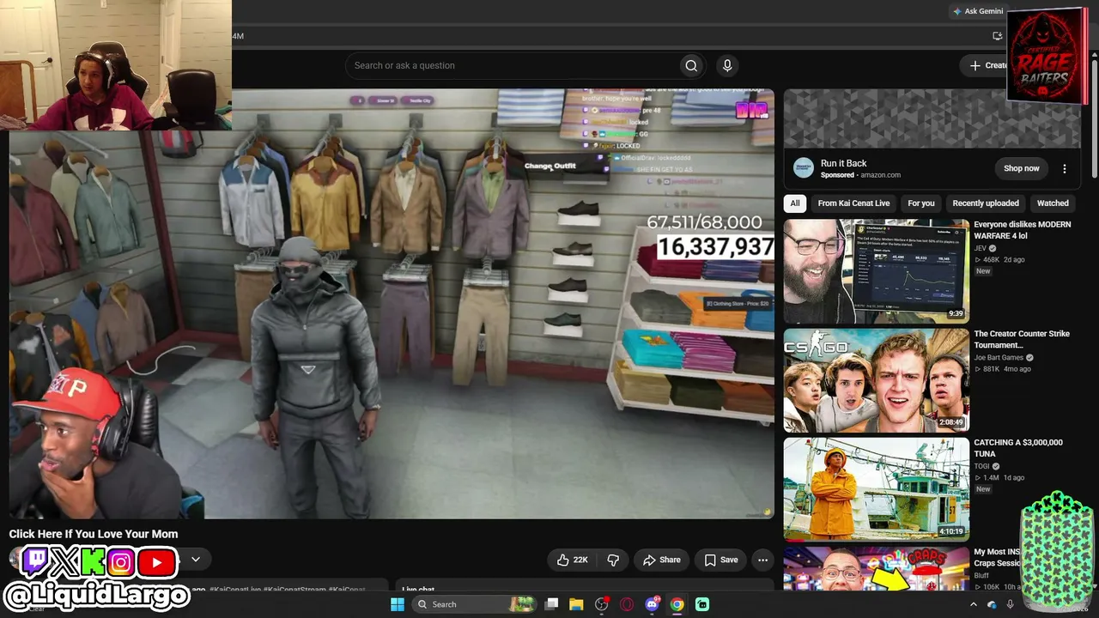The height and width of the screenshot is (618, 1099).
Task: Select the Watched filter chip
Action: (1053, 203)
